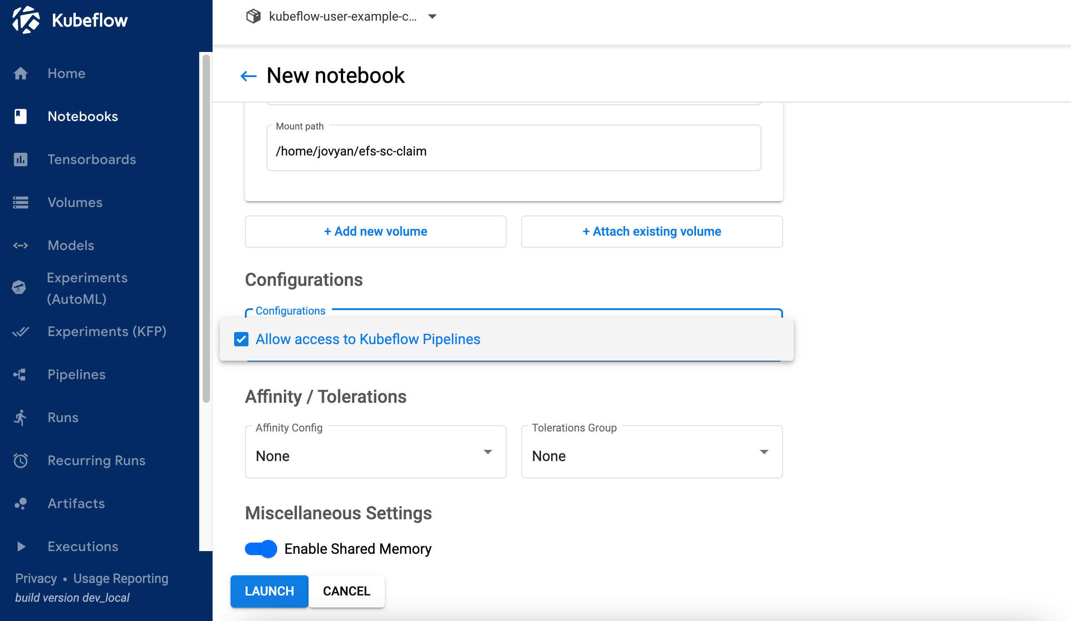Follow the Usage Reporting link
Screen dimensions: 1071x621
tap(121, 578)
